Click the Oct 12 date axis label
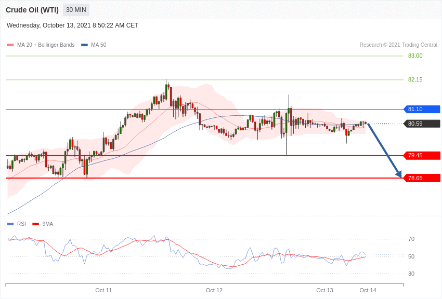 [214, 290]
